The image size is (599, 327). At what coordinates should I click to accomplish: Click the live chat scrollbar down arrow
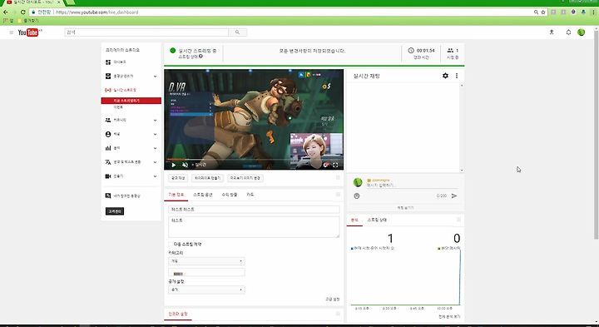coord(462,170)
